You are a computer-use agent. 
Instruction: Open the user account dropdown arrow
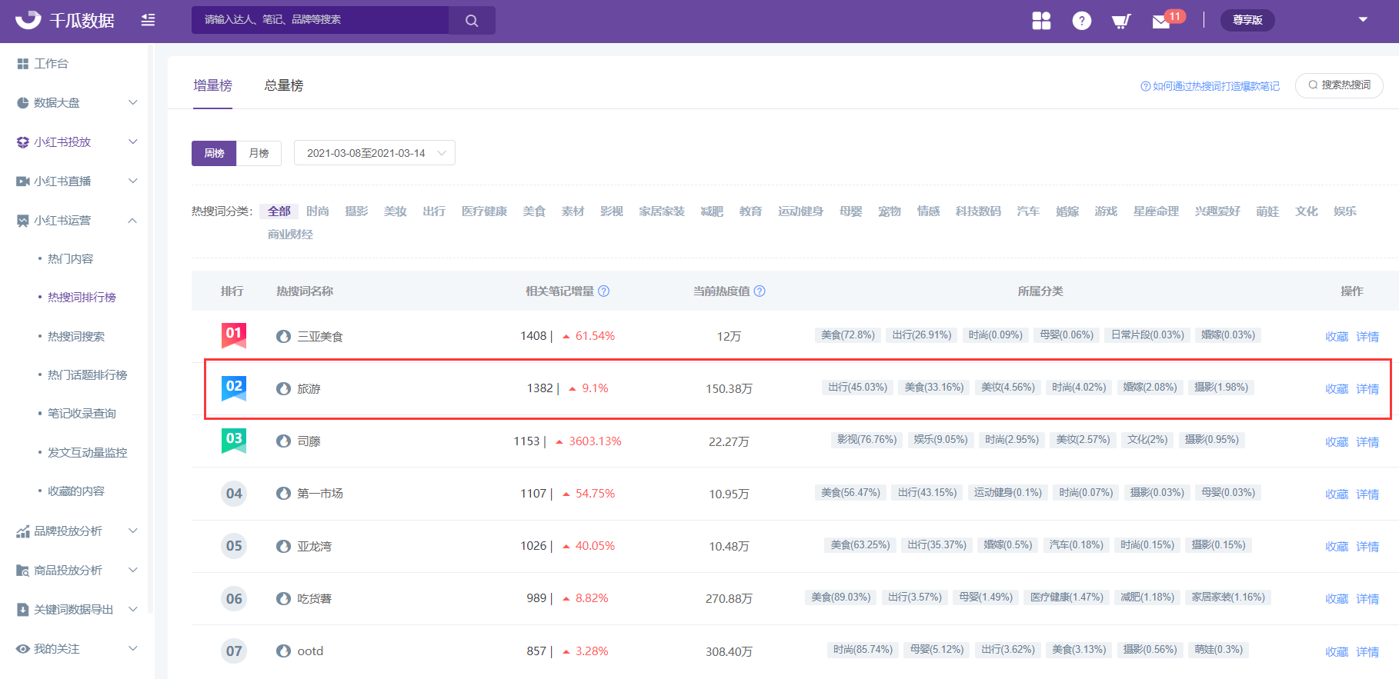click(1363, 20)
